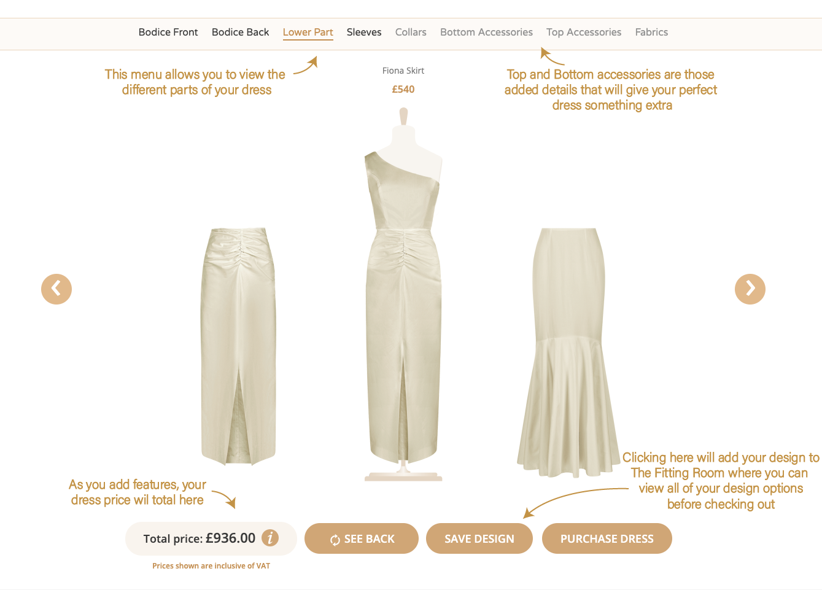Click the next skirt arrow
This screenshot has width=822, height=590.
(x=750, y=289)
